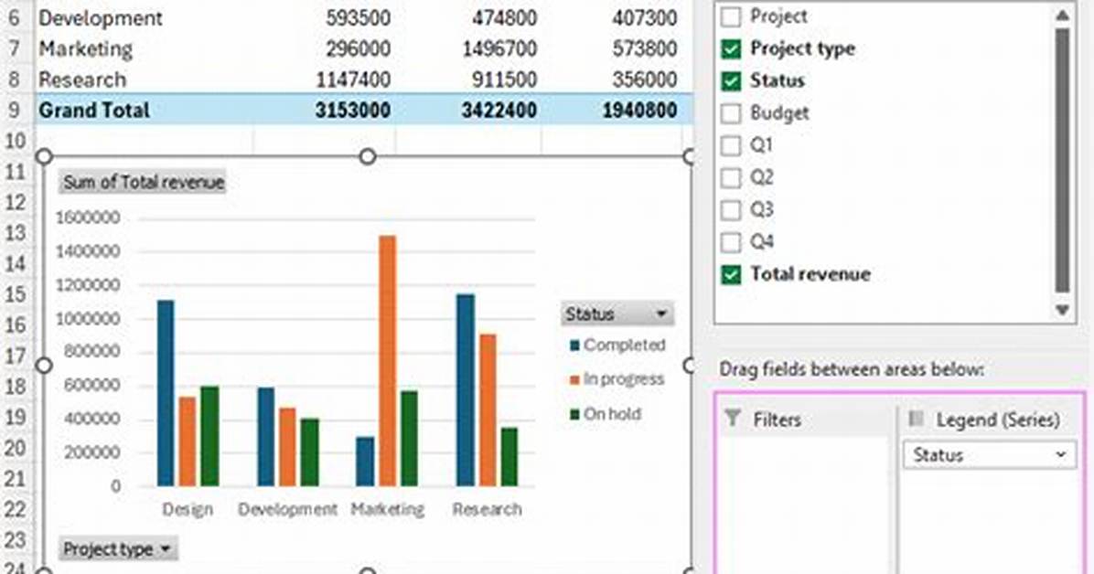Open the Status legend filter dropdown on chart
The height and width of the screenshot is (574, 1094).
[617, 314]
